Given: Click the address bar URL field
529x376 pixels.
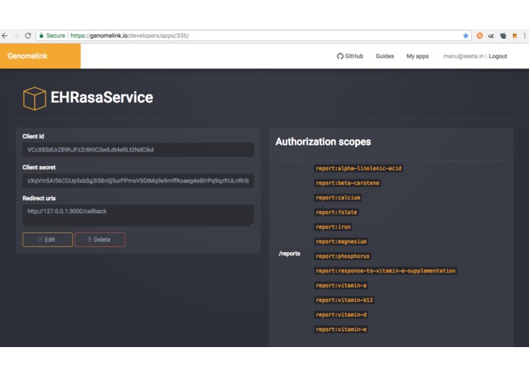Looking at the screenshot, I should pos(253,36).
